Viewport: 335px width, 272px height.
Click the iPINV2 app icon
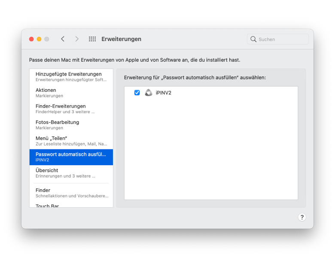(x=149, y=93)
